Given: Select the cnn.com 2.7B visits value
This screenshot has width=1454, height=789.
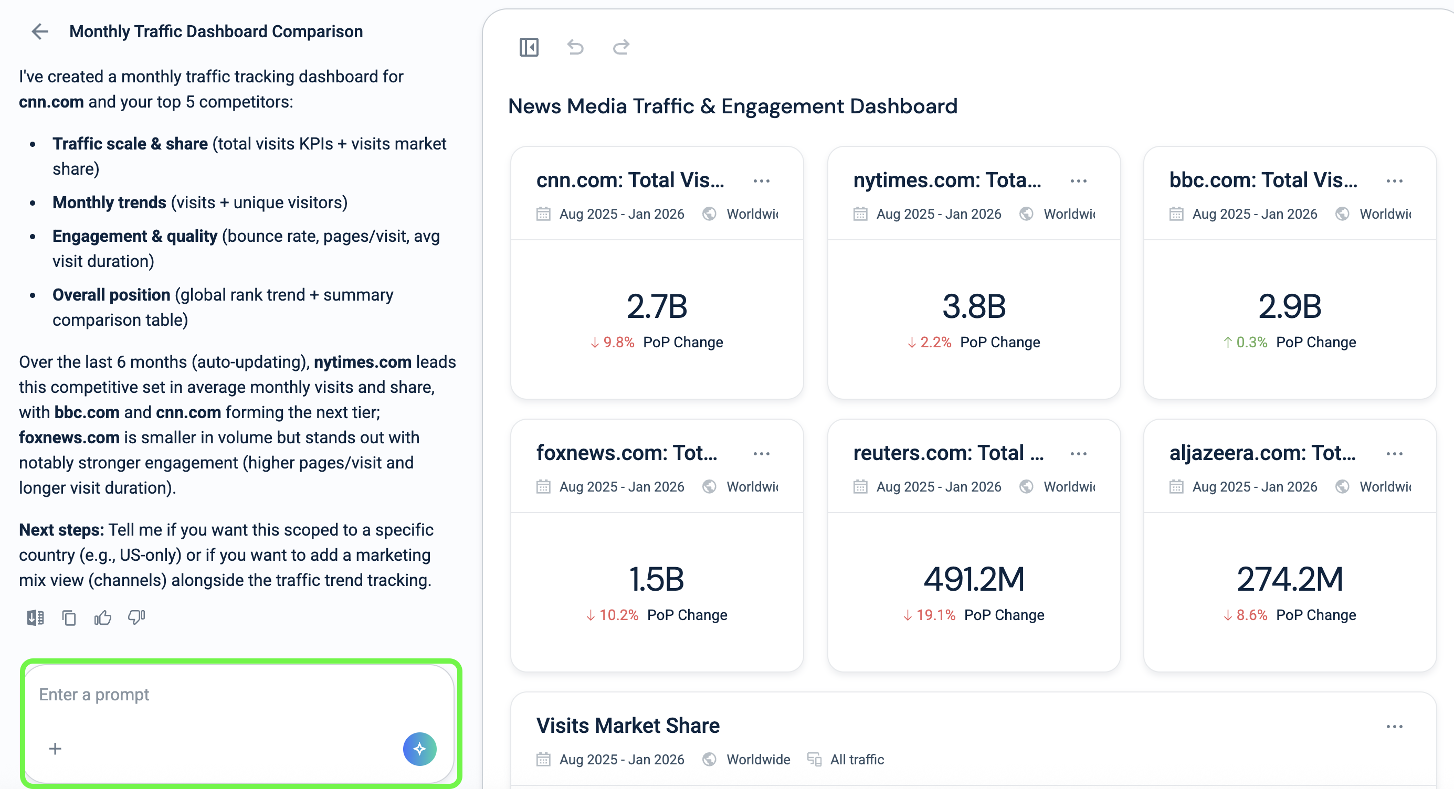Looking at the screenshot, I should (x=657, y=306).
